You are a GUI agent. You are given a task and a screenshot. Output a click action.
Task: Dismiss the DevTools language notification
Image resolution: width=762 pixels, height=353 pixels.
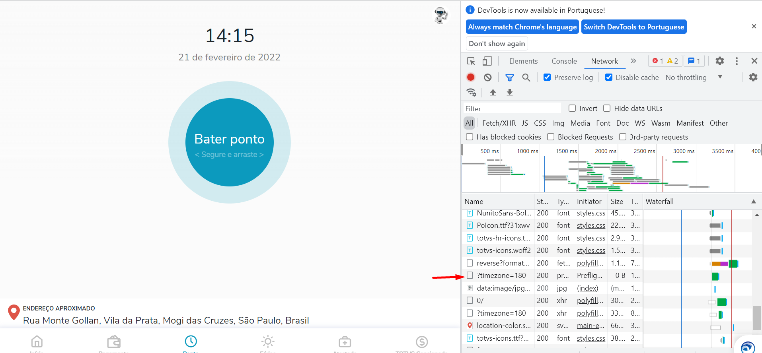point(754,26)
